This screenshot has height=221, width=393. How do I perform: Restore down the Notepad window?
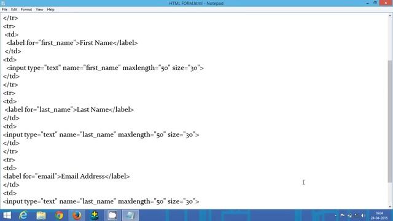(x=375, y=3)
